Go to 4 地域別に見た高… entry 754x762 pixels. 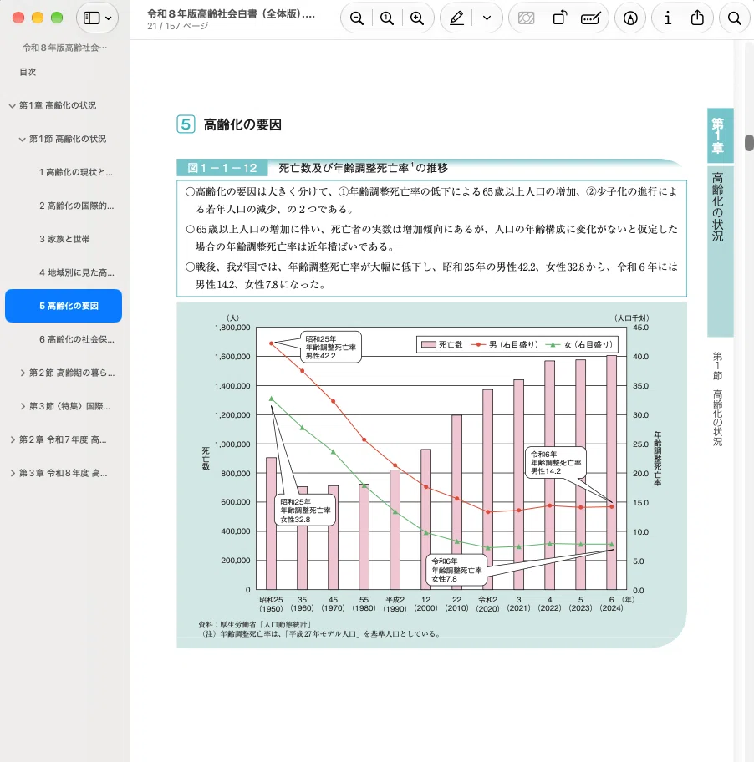pos(77,272)
